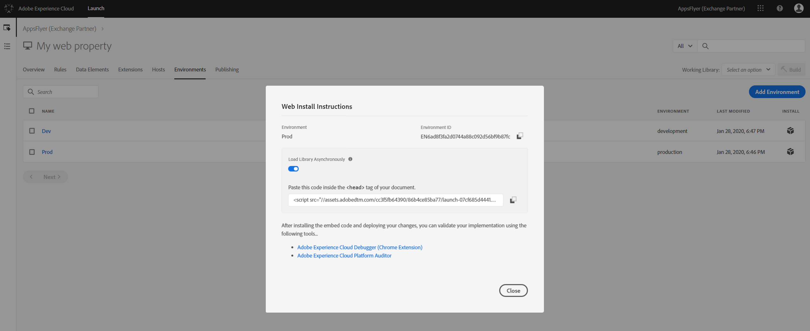Screen dimensions: 810x331
Task: Open Adobe Experience Cloud Debugger link
Action: point(360,247)
